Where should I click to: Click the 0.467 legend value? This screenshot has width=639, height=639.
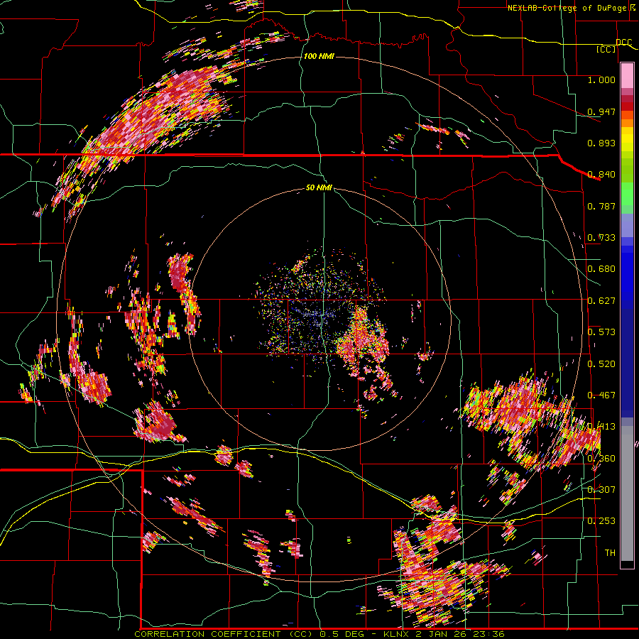(601, 395)
